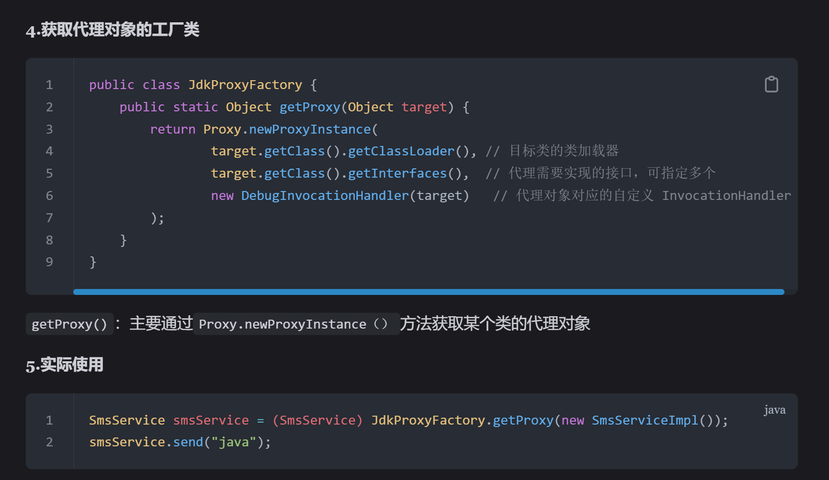This screenshot has width=829, height=480.
Task: Click "getProxy" in the method signature line
Action: click(310, 107)
